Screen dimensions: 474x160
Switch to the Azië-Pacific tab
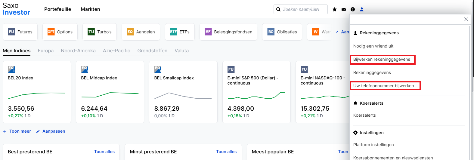coord(116,51)
